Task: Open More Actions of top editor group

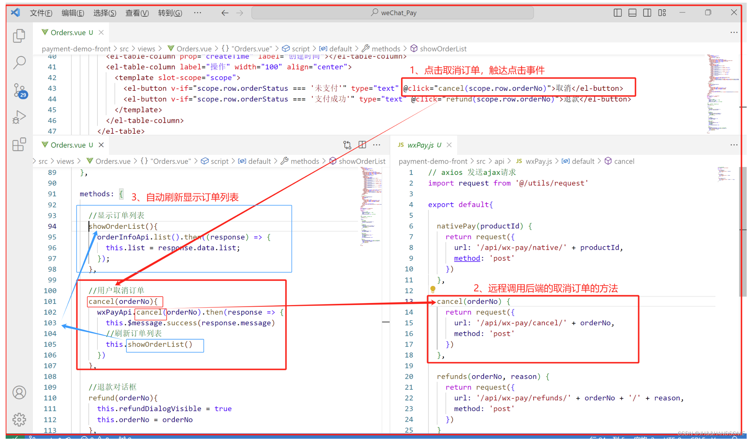Action: tap(734, 32)
